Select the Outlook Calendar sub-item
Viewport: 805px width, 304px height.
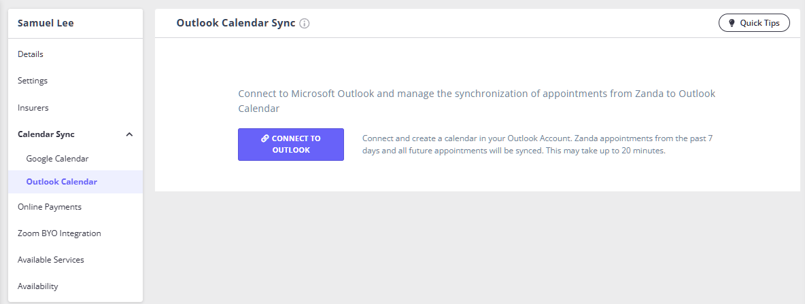pyautogui.click(x=61, y=182)
